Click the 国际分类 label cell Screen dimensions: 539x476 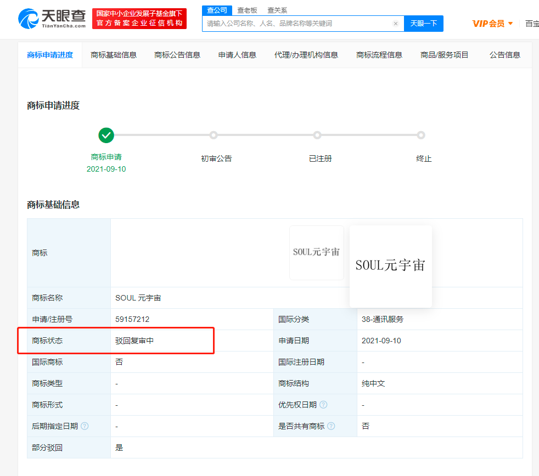pos(315,319)
